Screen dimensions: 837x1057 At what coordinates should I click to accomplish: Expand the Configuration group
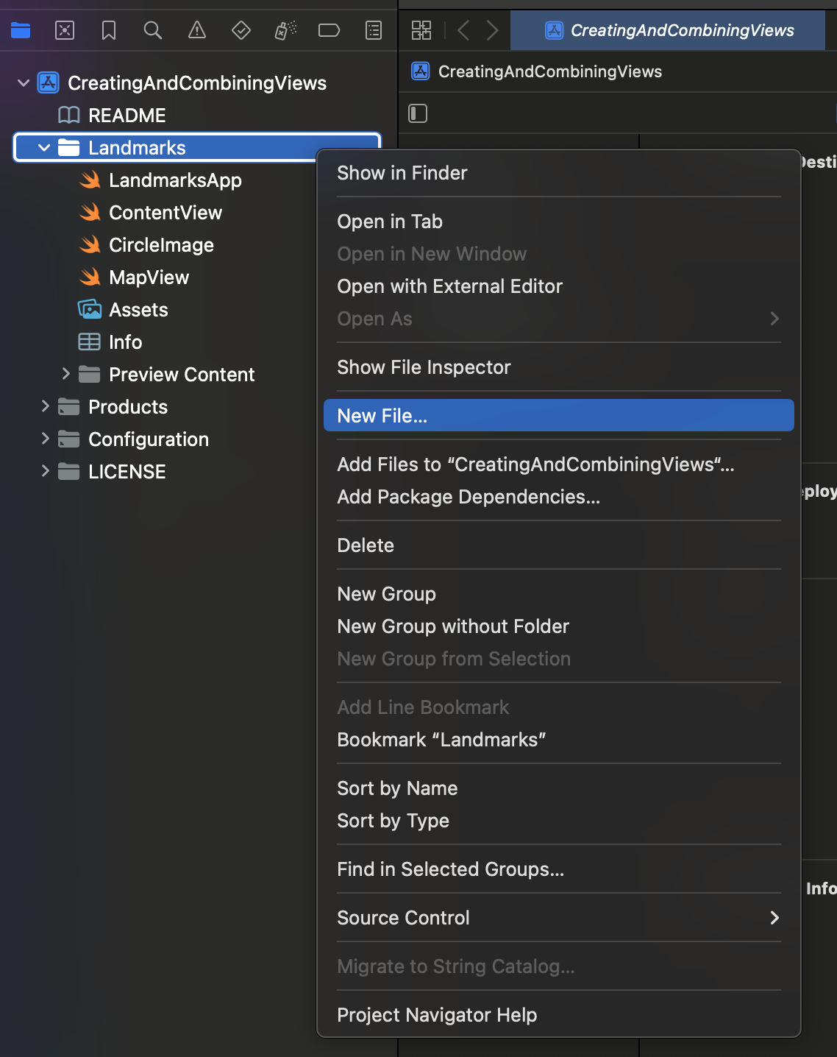click(x=46, y=439)
